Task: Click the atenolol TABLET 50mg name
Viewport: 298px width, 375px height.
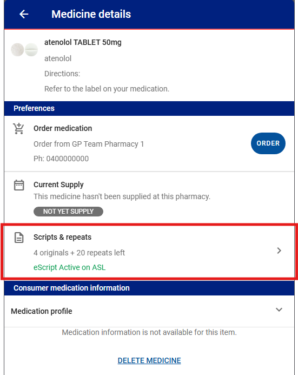Action: [x=83, y=42]
